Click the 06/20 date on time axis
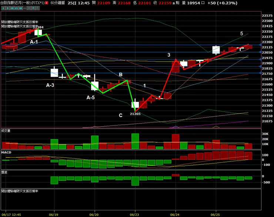Screen dimensions: 274x217 click(x=94, y=214)
